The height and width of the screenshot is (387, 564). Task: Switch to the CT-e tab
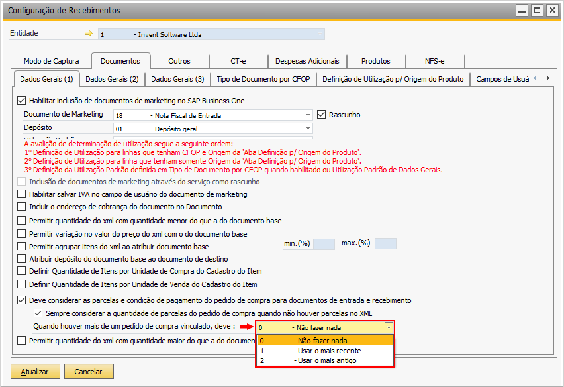[238, 61]
